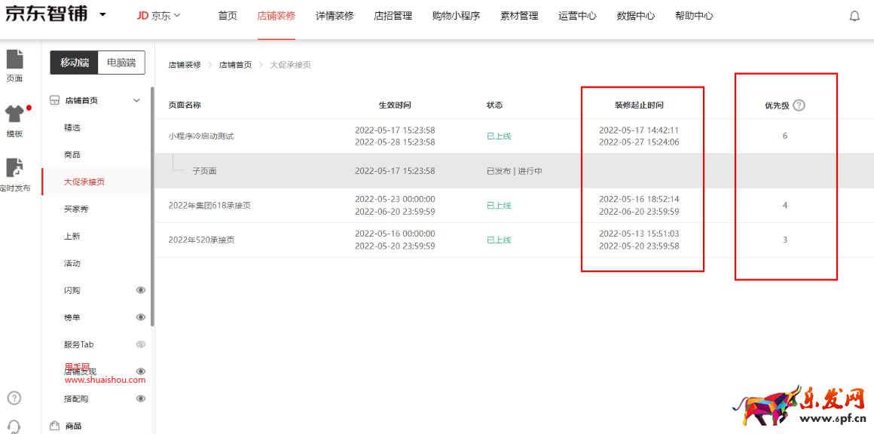Click the customer service headset icon

[14, 426]
